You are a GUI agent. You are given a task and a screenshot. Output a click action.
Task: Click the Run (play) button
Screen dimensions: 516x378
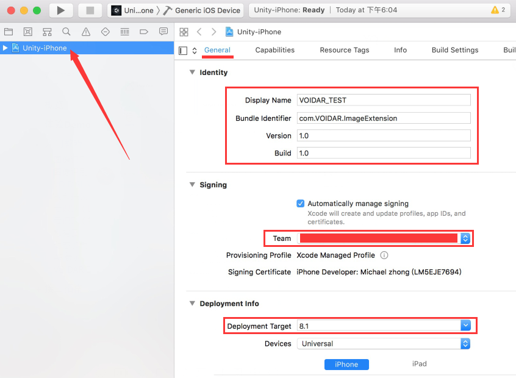click(x=60, y=10)
